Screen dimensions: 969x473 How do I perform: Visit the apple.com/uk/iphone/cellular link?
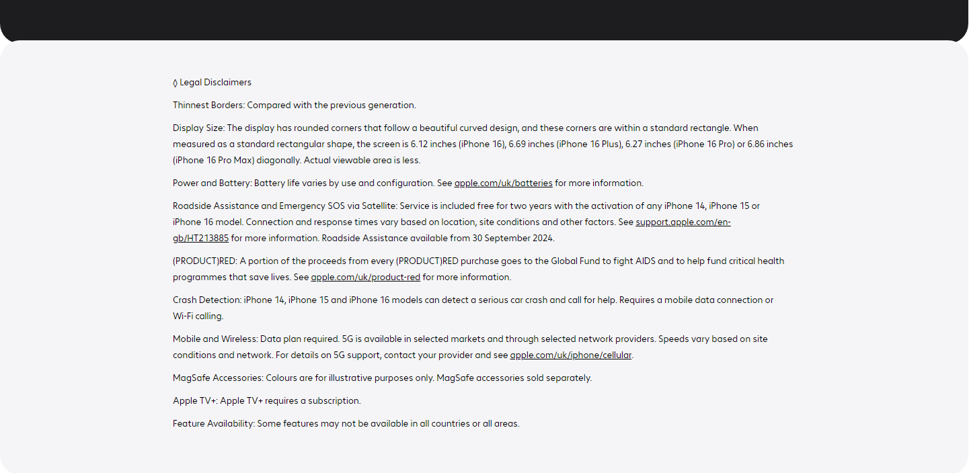click(570, 355)
